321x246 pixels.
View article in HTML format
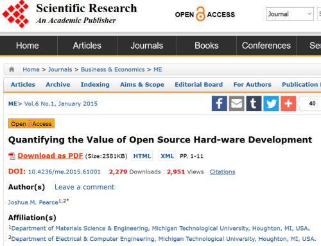(x=142, y=156)
